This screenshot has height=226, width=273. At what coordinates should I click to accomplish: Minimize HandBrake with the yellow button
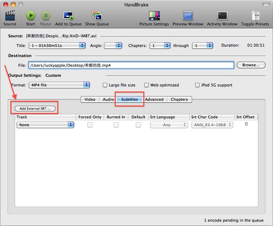pyautogui.click(x=13, y=5)
